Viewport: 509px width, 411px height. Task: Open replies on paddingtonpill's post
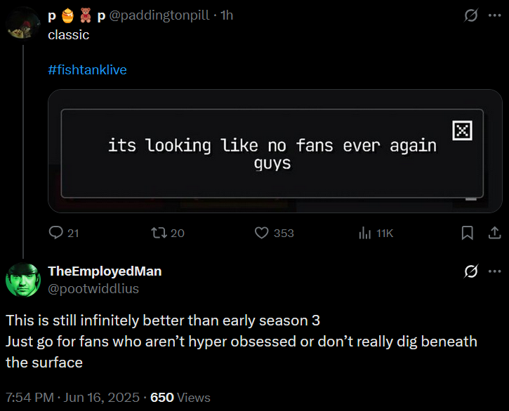click(x=64, y=233)
